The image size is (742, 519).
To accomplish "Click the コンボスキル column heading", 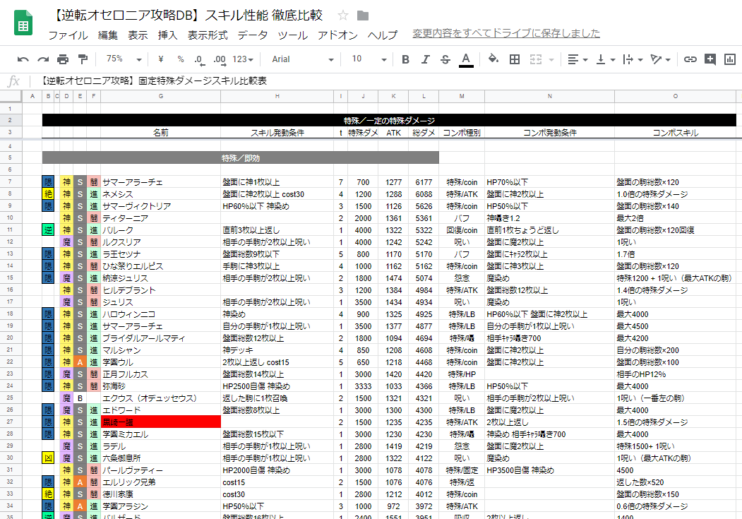I will coord(675,133).
